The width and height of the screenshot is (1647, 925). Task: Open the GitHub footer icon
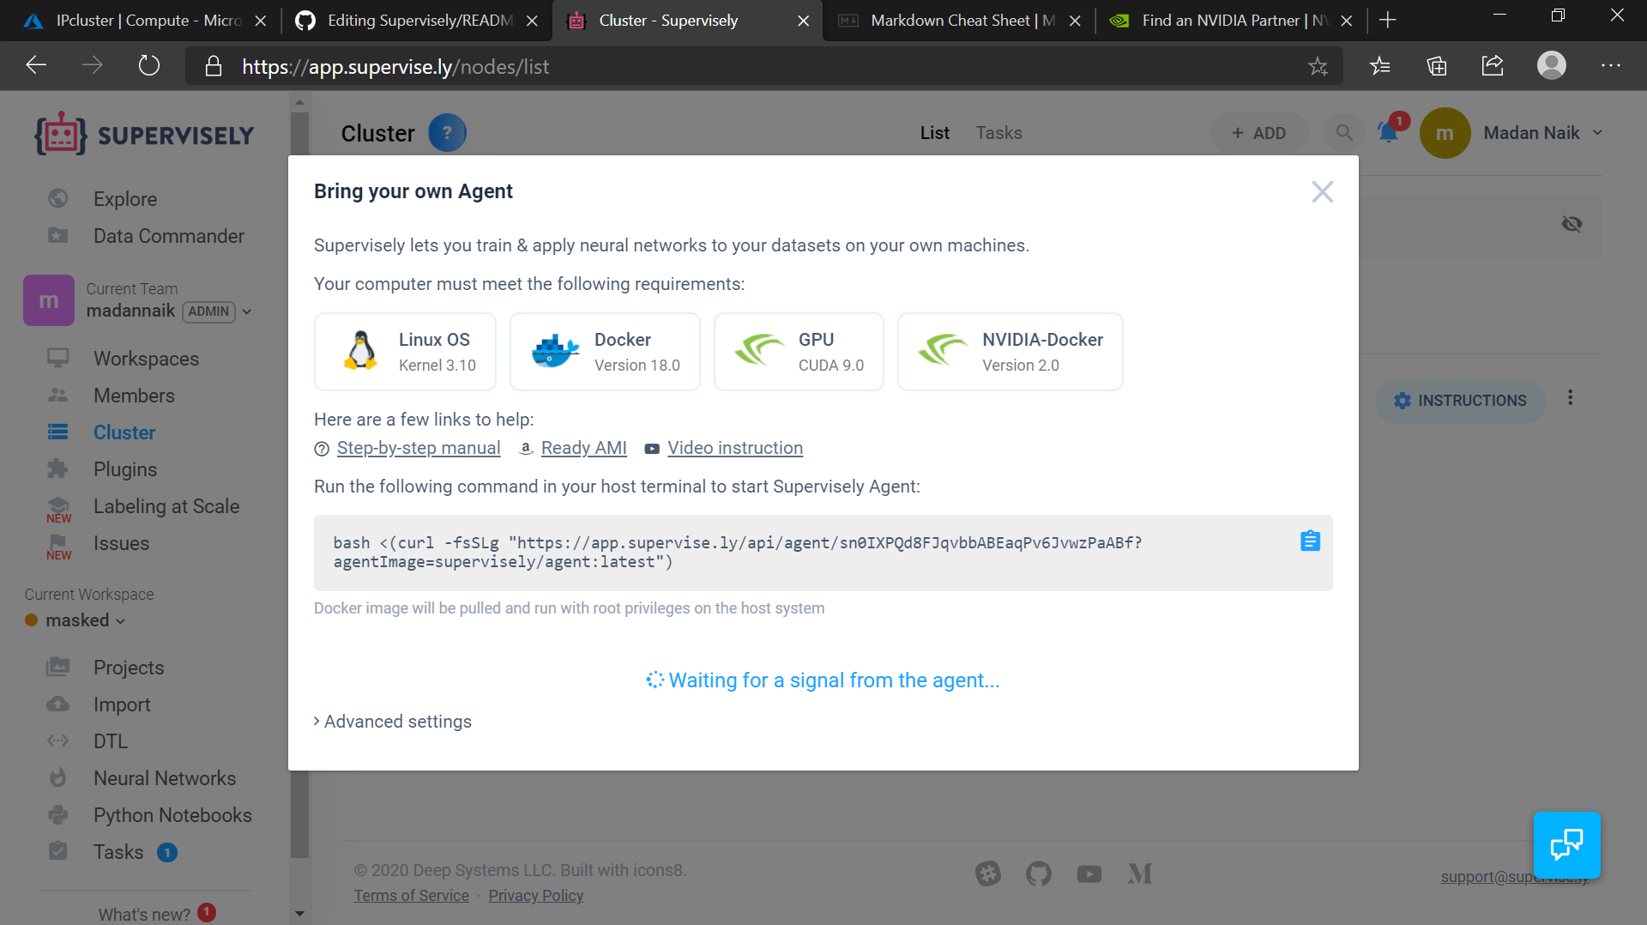pos(1038,874)
